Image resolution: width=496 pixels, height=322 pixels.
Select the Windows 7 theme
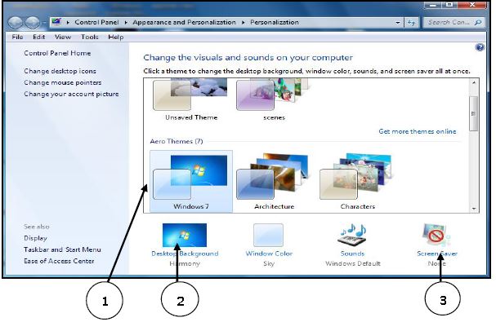click(191, 182)
